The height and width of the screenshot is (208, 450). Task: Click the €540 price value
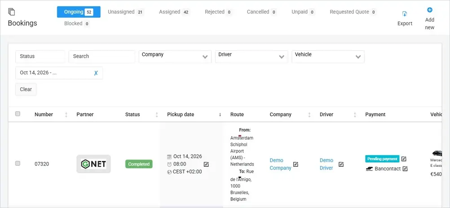pyautogui.click(x=436, y=174)
